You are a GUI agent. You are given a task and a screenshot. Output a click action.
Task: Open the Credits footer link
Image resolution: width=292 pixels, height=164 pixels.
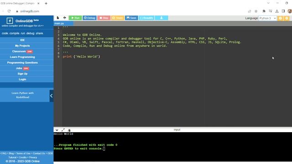tap(23, 157)
